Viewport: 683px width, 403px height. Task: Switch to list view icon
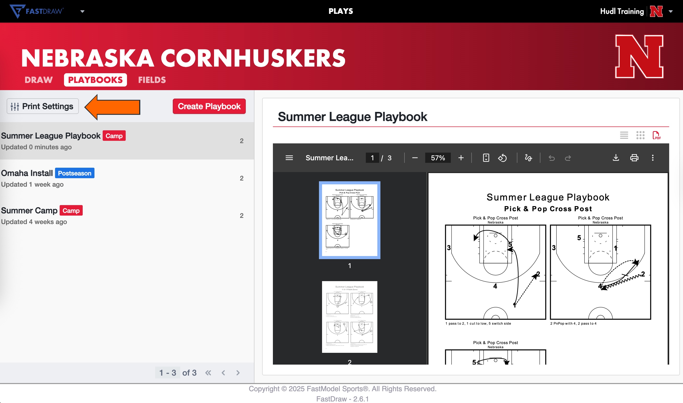point(624,135)
